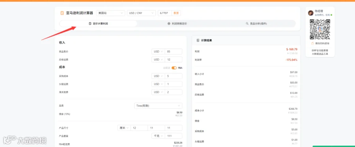The height and width of the screenshot is (147, 355).
Task: Click the 海关税费 field showing 2
Action: (x=174, y=92)
